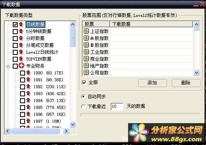Check the 专业财务 checkbox
The height and width of the screenshot is (145, 206).
(15, 66)
